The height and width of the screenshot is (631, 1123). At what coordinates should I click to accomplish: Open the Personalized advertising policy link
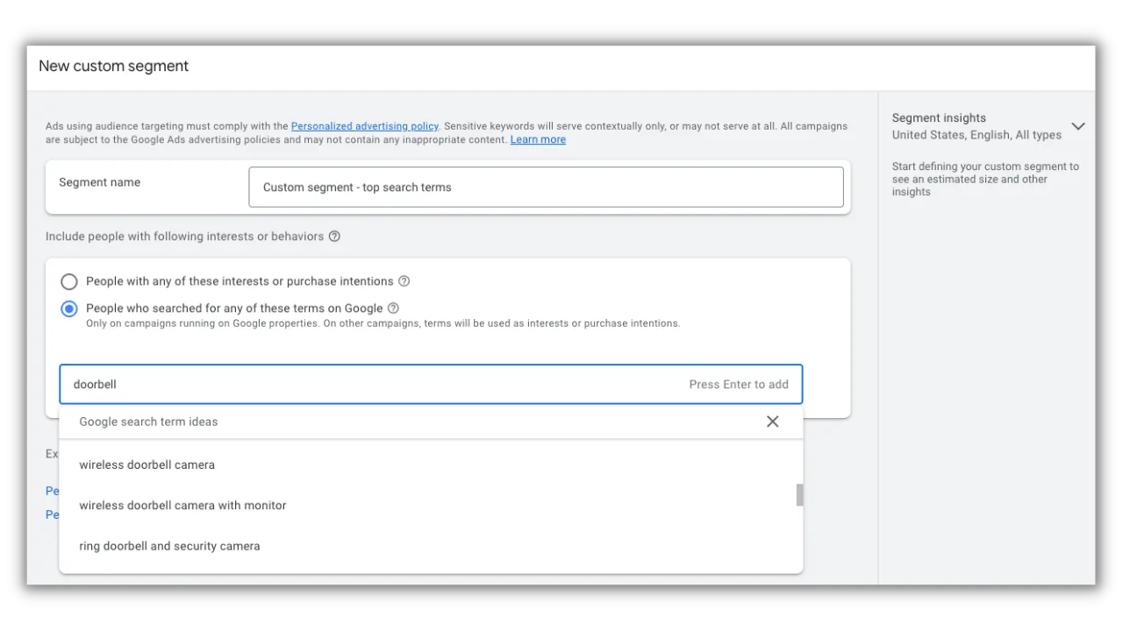pyautogui.click(x=364, y=126)
